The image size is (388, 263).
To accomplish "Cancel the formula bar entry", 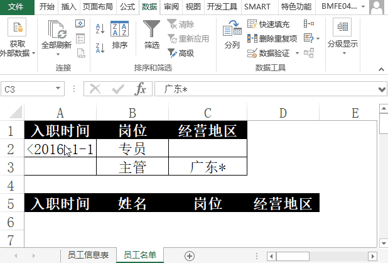I will coord(95,89).
